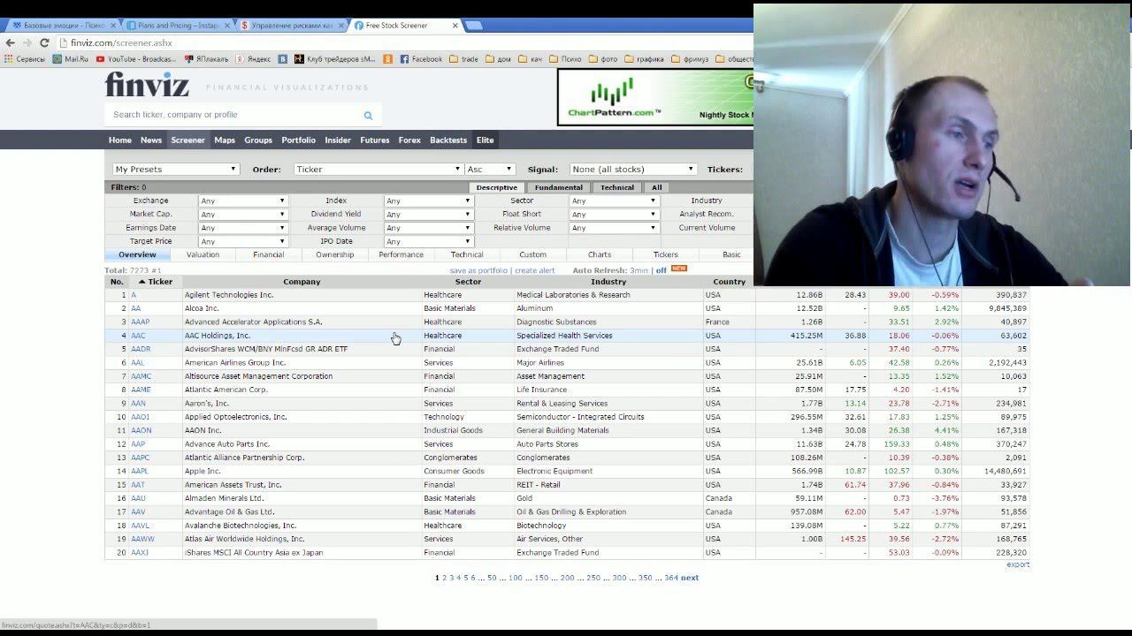Expand the Sector filter dropdown
The width and height of the screenshot is (1132, 636).
[614, 201]
